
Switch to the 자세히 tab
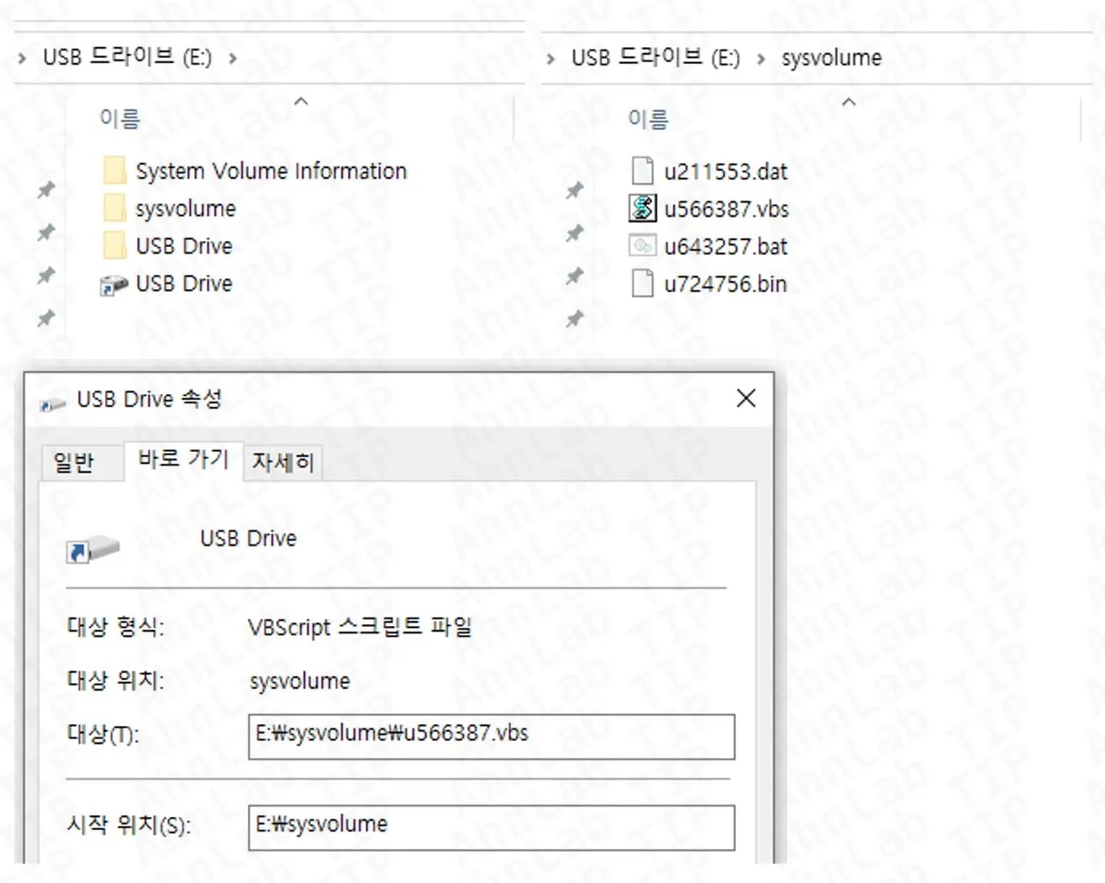(x=284, y=461)
